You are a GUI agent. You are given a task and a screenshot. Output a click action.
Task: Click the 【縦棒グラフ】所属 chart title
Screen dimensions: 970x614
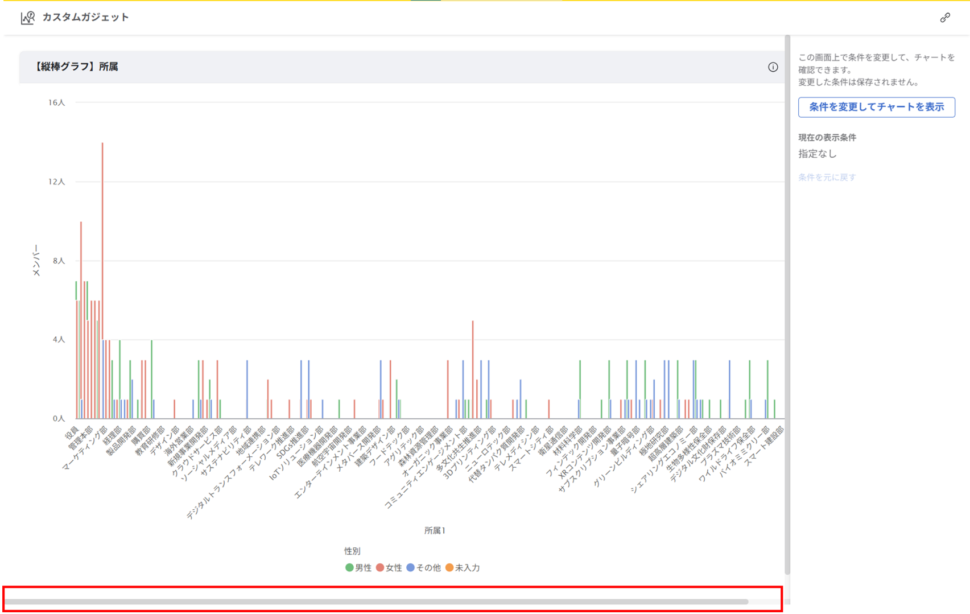pyautogui.click(x=76, y=67)
